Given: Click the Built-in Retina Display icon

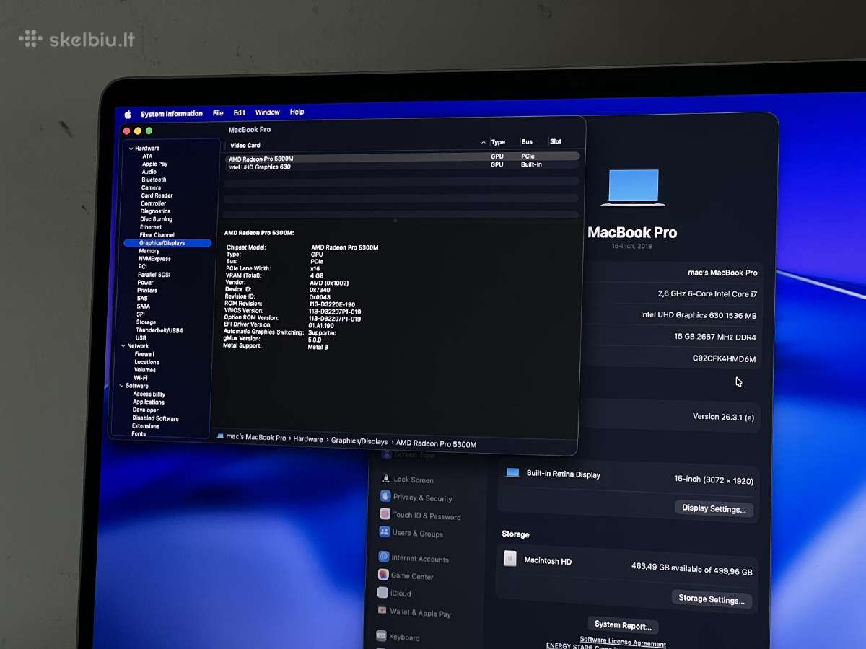Looking at the screenshot, I should (513, 472).
